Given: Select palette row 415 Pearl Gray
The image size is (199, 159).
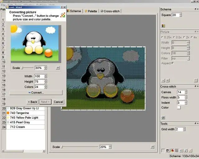Looking at the screenshot, I should point(25,122).
